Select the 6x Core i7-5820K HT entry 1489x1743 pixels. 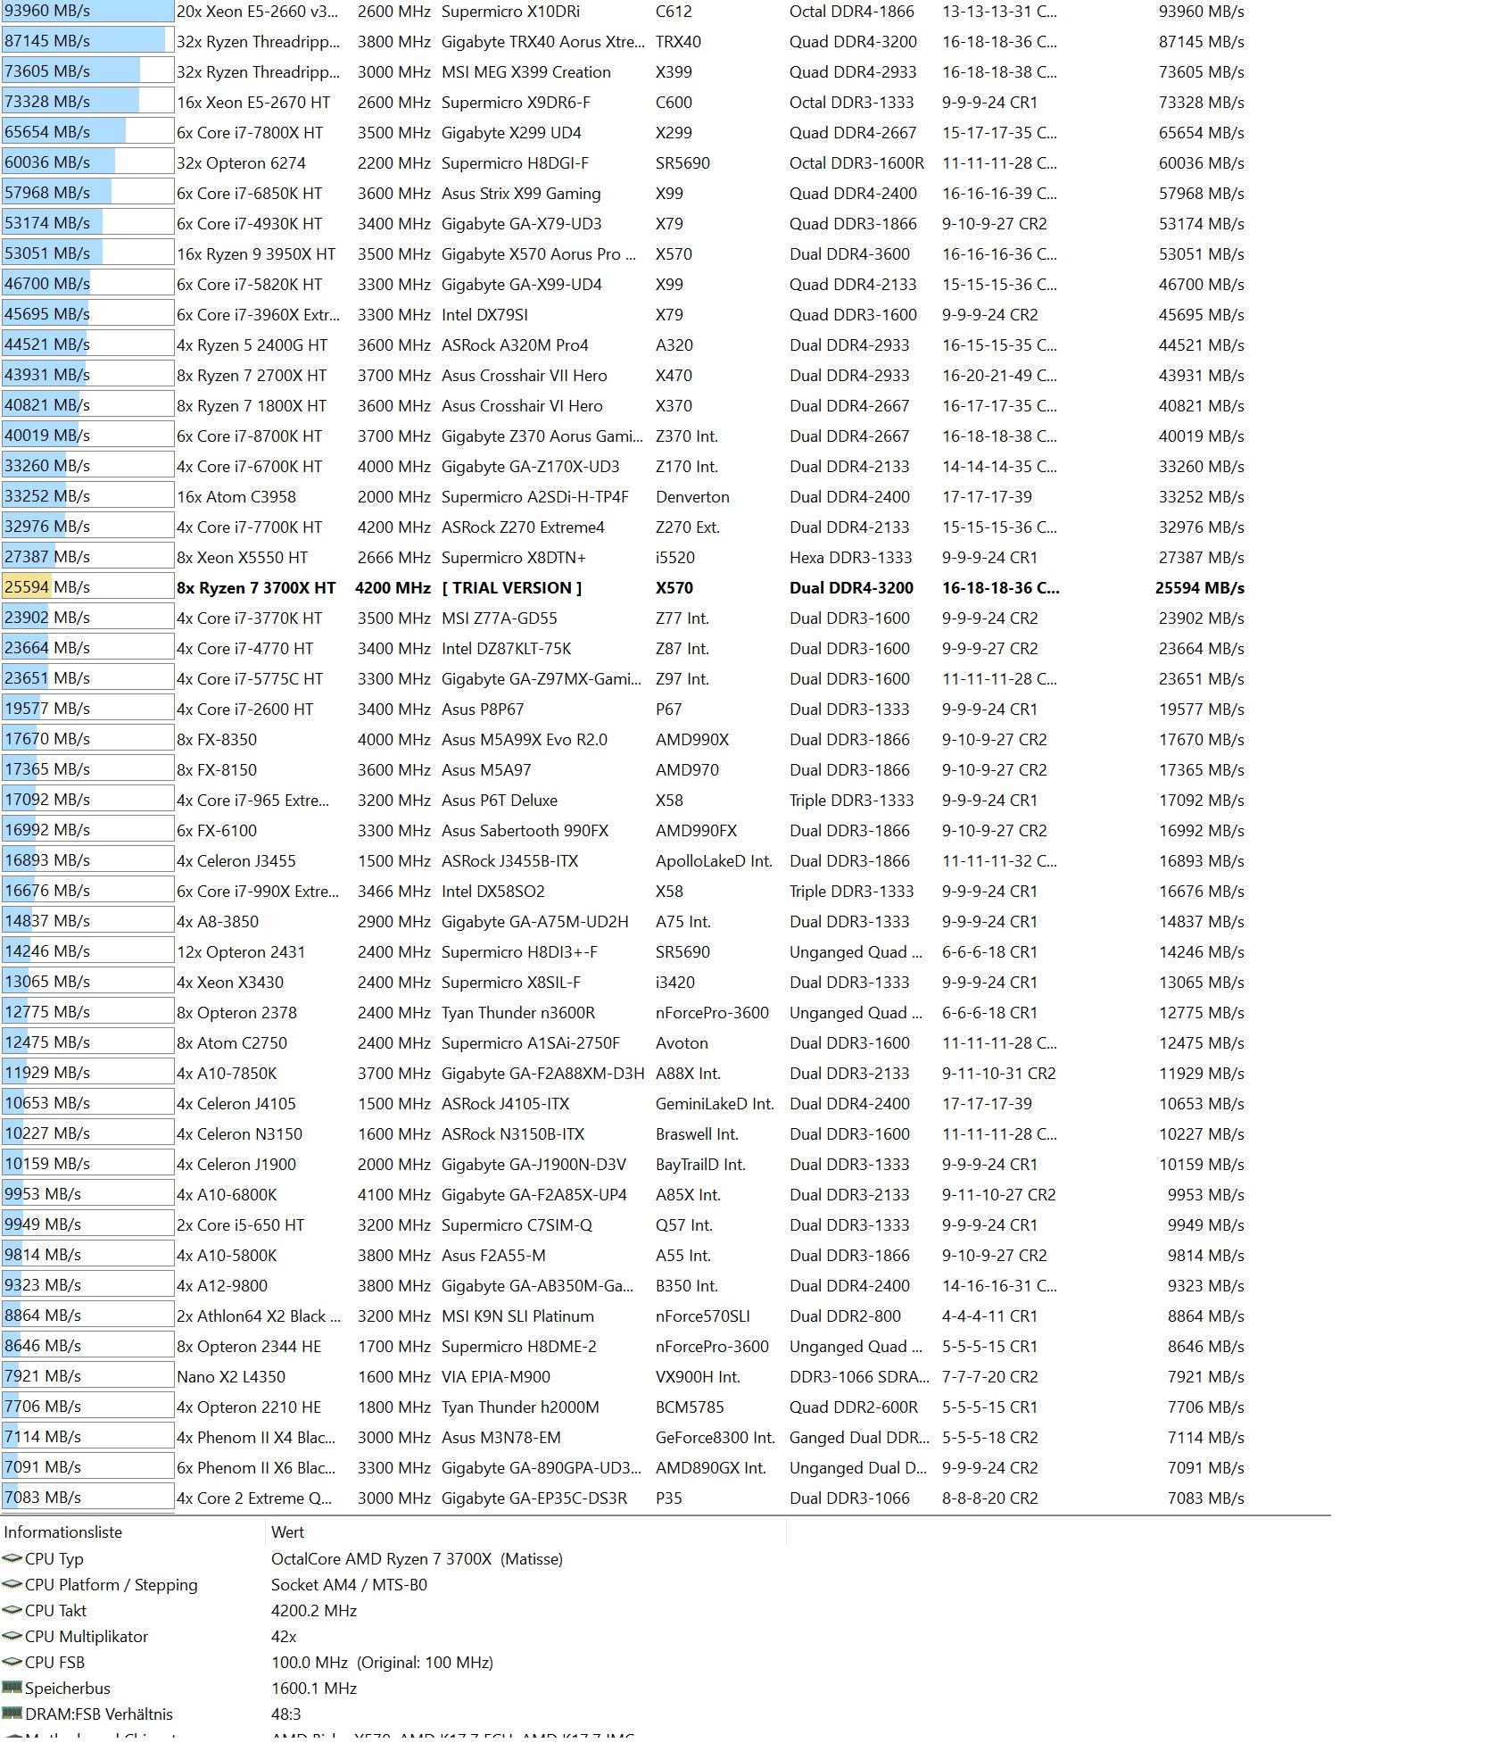click(x=250, y=284)
